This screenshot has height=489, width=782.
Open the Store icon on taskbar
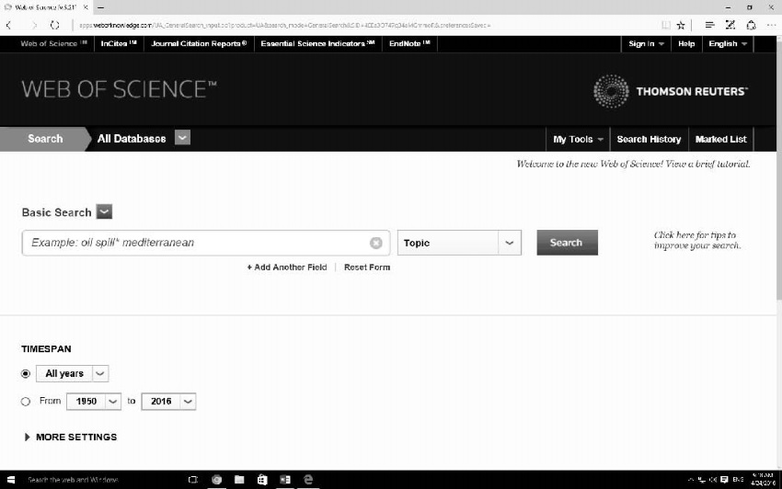coord(262,480)
